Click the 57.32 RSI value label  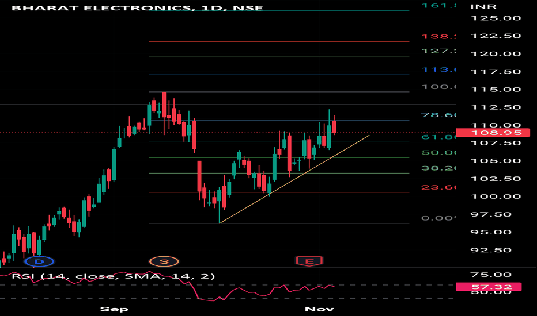(489, 287)
